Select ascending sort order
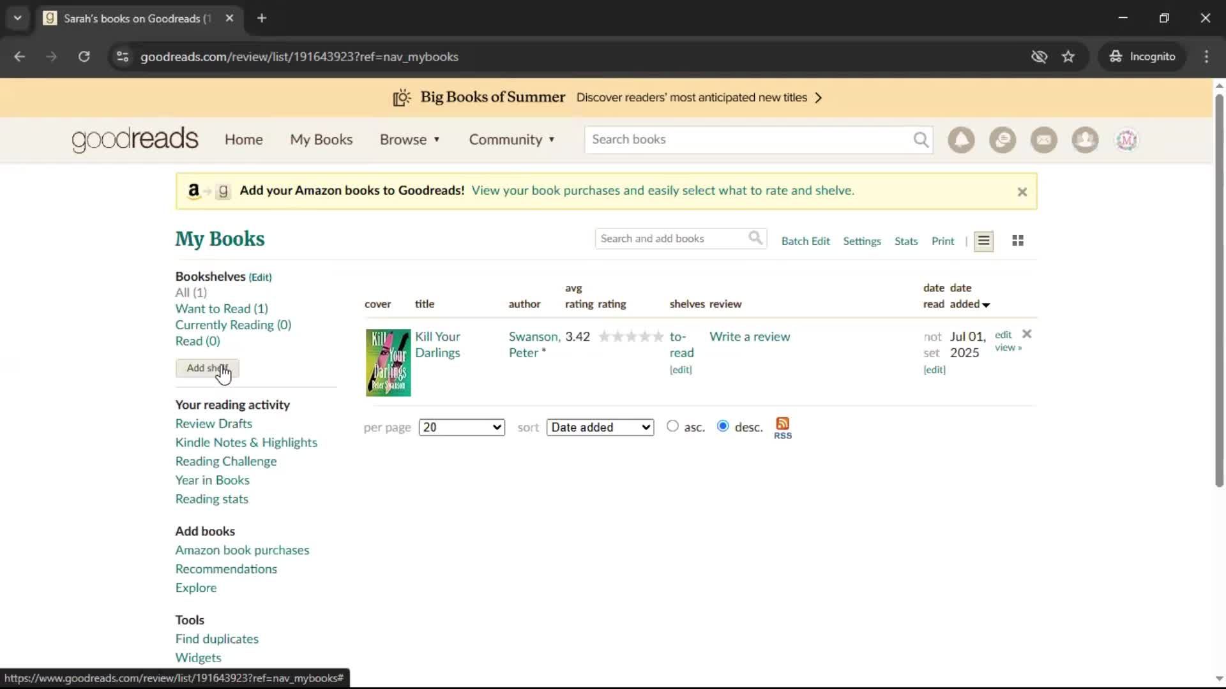The width and height of the screenshot is (1226, 689). (672, 426)
